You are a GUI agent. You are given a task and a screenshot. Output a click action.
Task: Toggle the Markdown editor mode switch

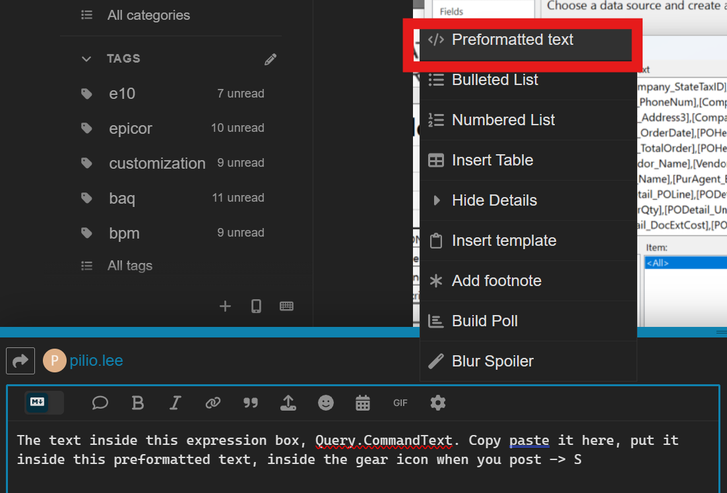click(44, 403)
